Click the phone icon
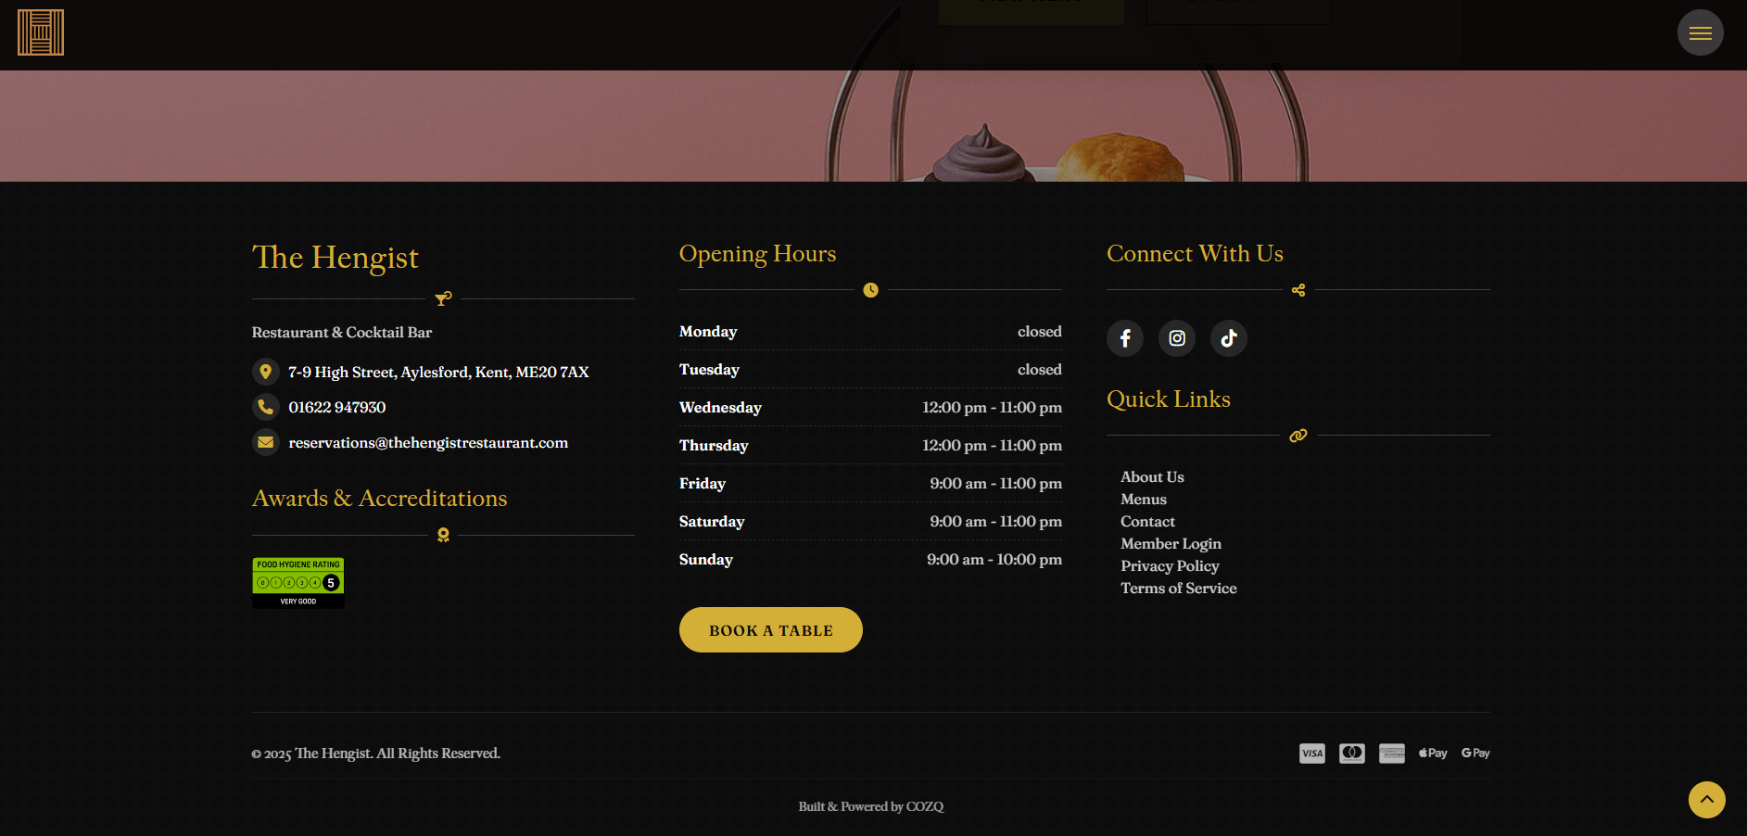Image resolution: width=1747 pixels, height=836 pixels. 266,407
